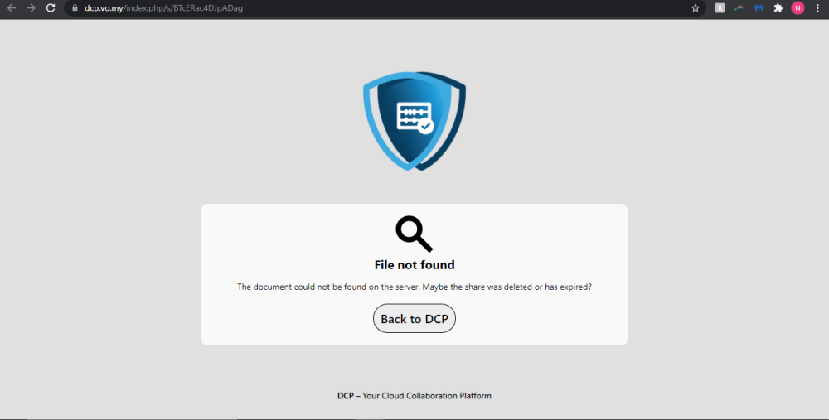Click the Back to DCP button
The height and width of the screenshot is (420, 829).
pos(414,319)
